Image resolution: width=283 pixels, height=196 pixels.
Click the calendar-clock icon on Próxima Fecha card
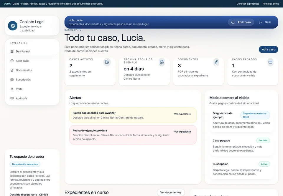click(162, 62)
